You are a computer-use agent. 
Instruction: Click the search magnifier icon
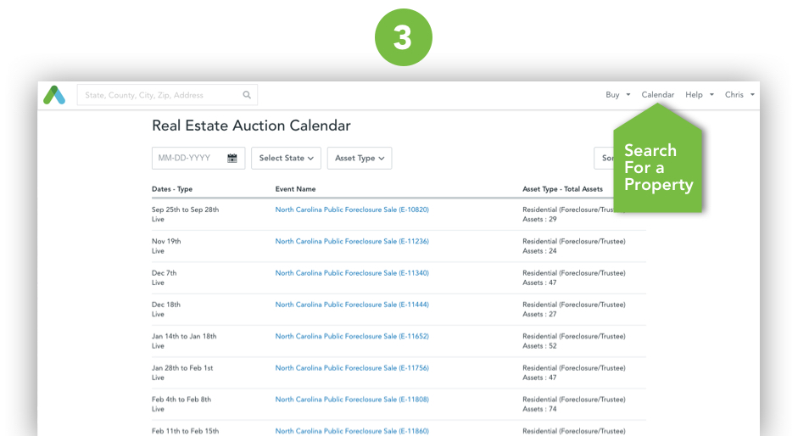pos(247,95)
